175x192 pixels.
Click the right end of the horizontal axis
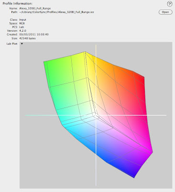point(165,115)
